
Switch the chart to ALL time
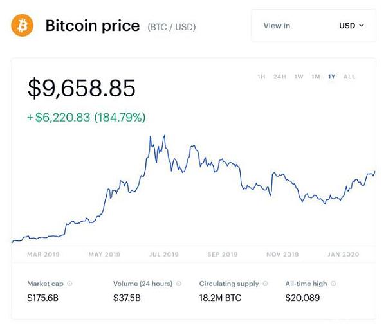[x=349, y=77]
